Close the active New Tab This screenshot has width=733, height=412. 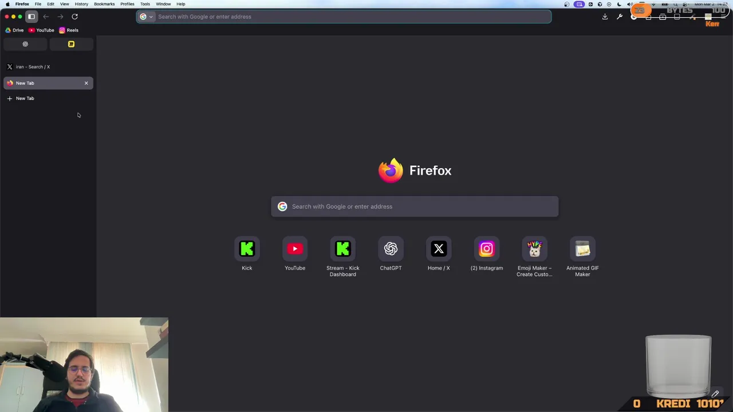coord(86,83)
